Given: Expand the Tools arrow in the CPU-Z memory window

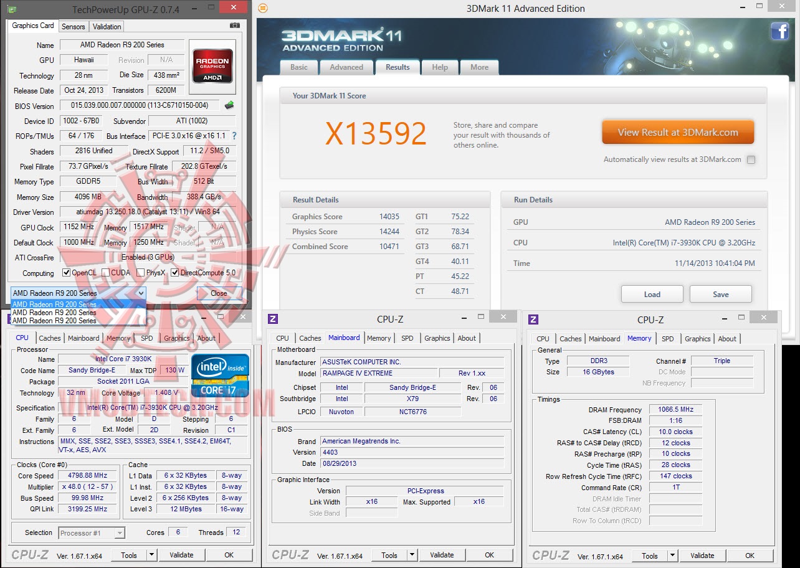Looking at the screenshot, I should click(x=672, y=556).
